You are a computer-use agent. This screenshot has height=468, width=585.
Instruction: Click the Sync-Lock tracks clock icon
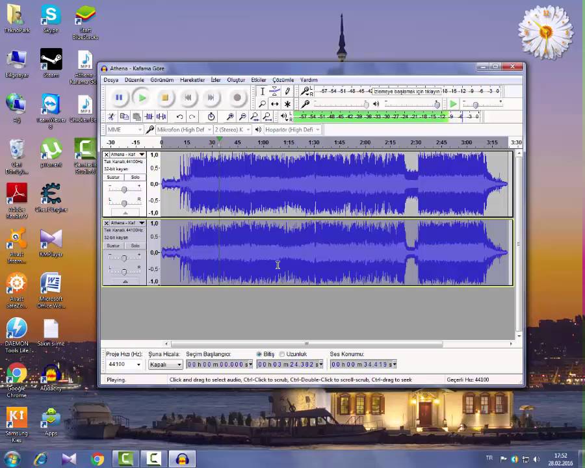click(x=211, y=117)
